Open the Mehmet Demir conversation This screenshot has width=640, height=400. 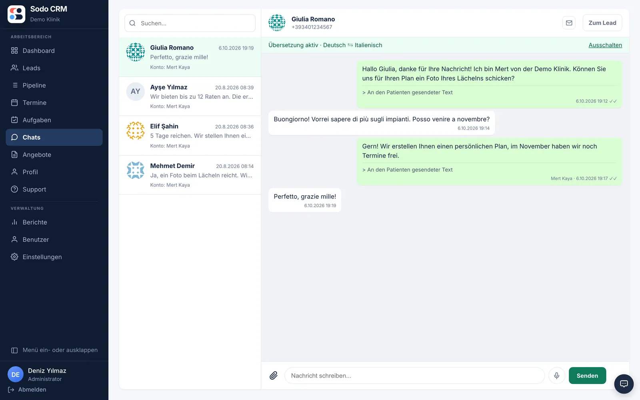(x=190, y=175)
